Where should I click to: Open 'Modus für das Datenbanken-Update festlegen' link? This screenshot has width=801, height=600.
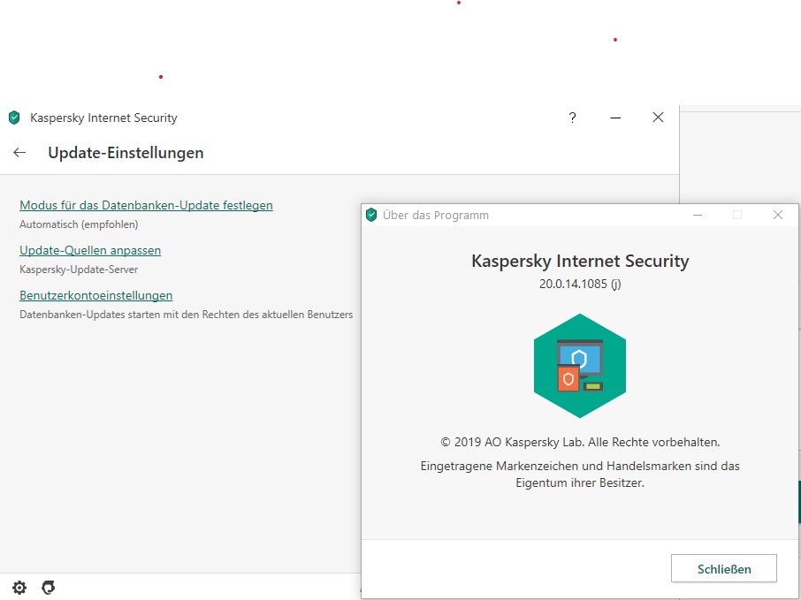coord(146,205)
